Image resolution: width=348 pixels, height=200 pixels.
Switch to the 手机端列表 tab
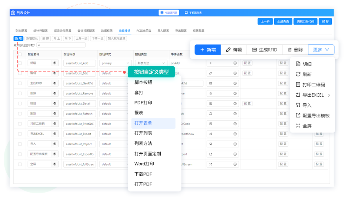[193, 13]
